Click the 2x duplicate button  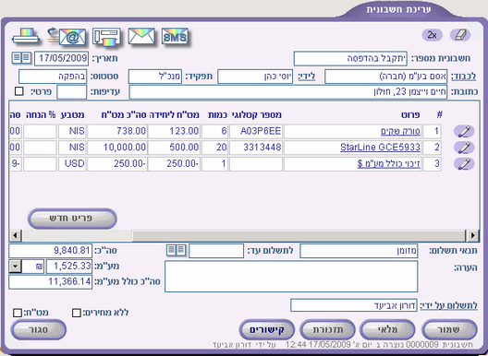tap(432, 35)
